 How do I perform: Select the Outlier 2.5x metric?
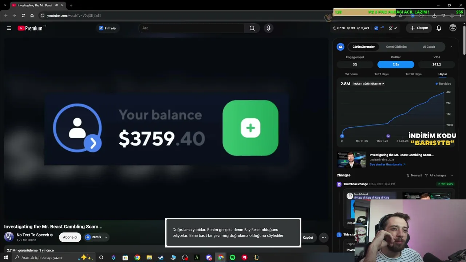396,64
